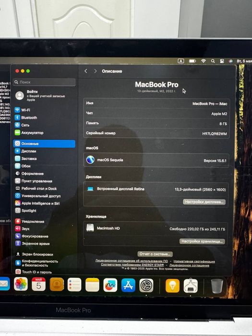This screenshot has width=252, height=336.
Task: Open Wi-Fi settings in sidebar
Action: point(26,110)
